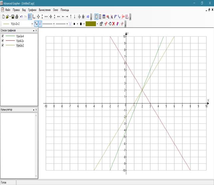Restore the inner document window
Viewport: 214px width, 185px height.
click(x=209, y=10)
